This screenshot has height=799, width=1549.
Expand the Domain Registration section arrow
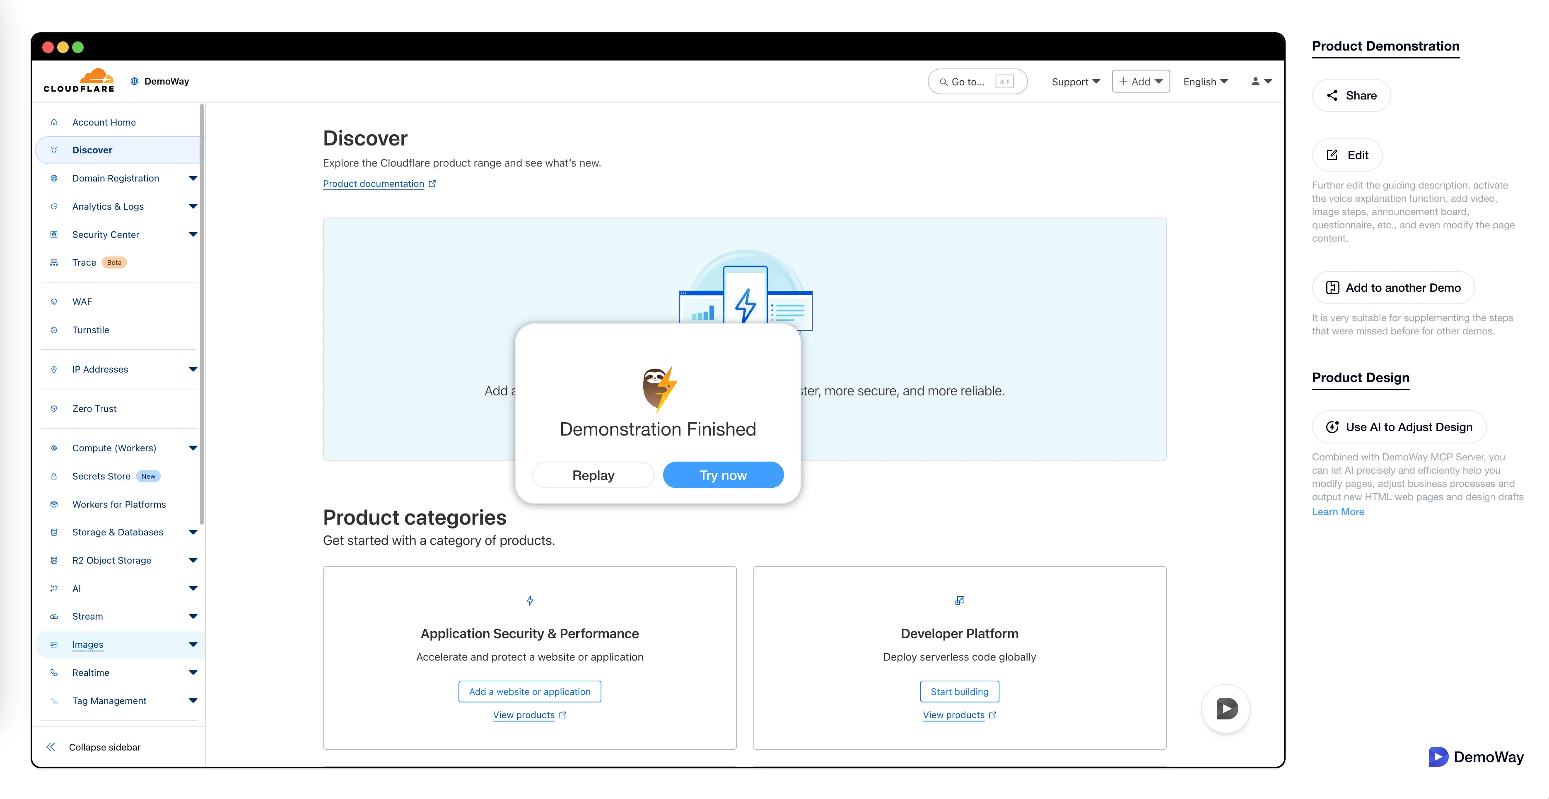coord(193,178)
